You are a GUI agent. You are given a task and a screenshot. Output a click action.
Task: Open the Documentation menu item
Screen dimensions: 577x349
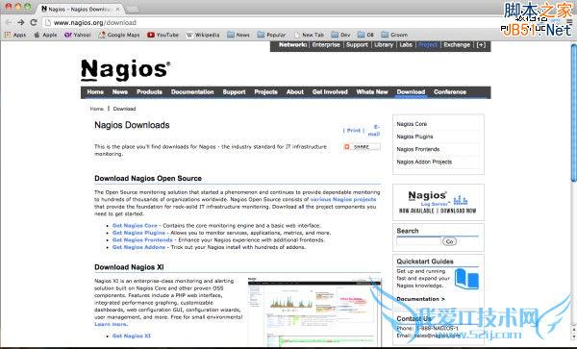coord(192,92)
